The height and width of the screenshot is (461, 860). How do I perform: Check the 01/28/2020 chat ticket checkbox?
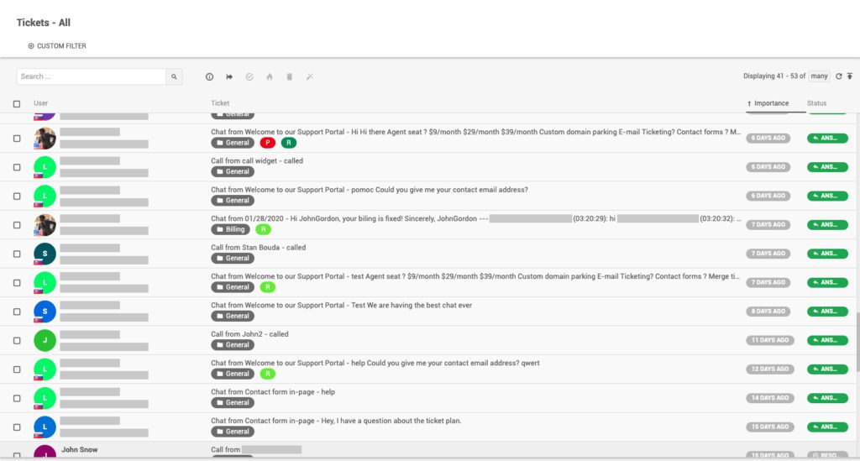(x=17, y=225)
